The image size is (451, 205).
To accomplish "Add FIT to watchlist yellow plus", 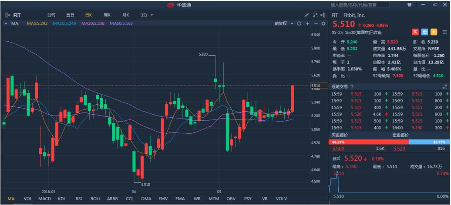I will coord(434,32).
